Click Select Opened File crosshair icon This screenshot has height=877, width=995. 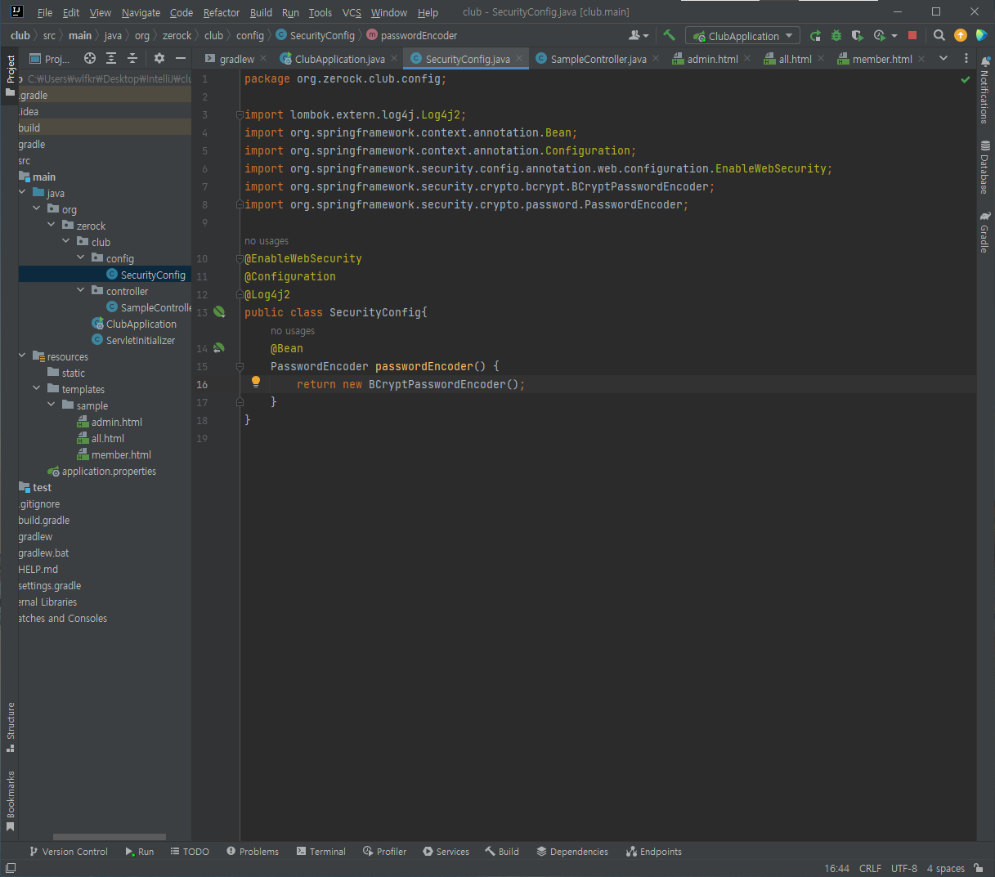[x=90, y=58]
